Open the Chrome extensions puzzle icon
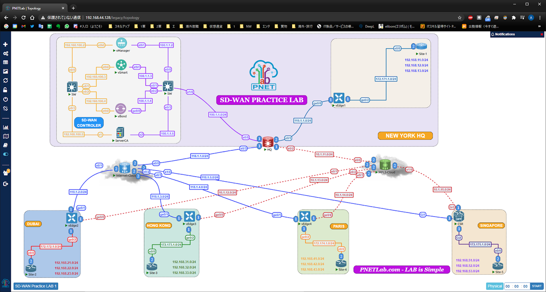 tap(514, 17)
